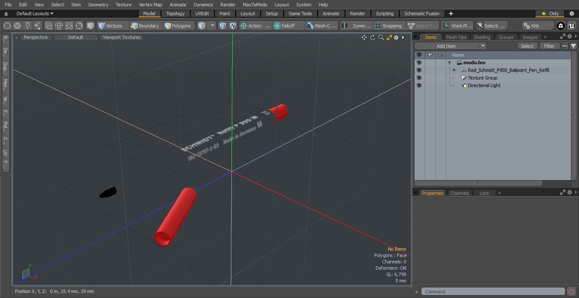Toggle visibility of modo.lxo scene

419,63
